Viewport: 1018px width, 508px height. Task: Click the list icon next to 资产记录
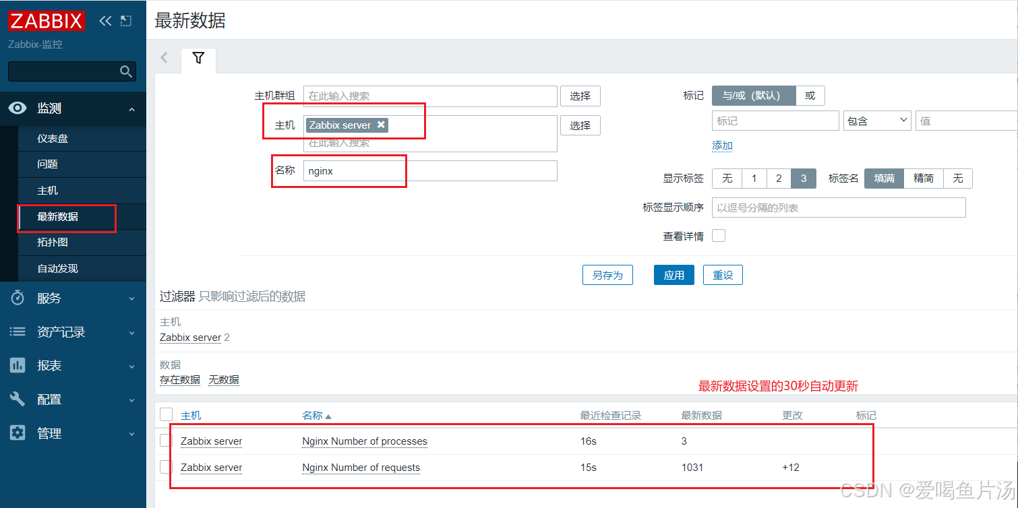pyautogui.click(x=18, y=332)
